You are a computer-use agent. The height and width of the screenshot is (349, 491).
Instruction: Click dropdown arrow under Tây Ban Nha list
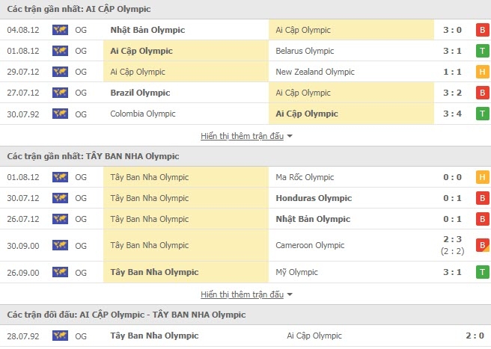click(290, 294)
